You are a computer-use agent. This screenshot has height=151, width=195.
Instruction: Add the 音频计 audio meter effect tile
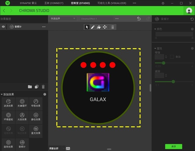pos(22,144)
